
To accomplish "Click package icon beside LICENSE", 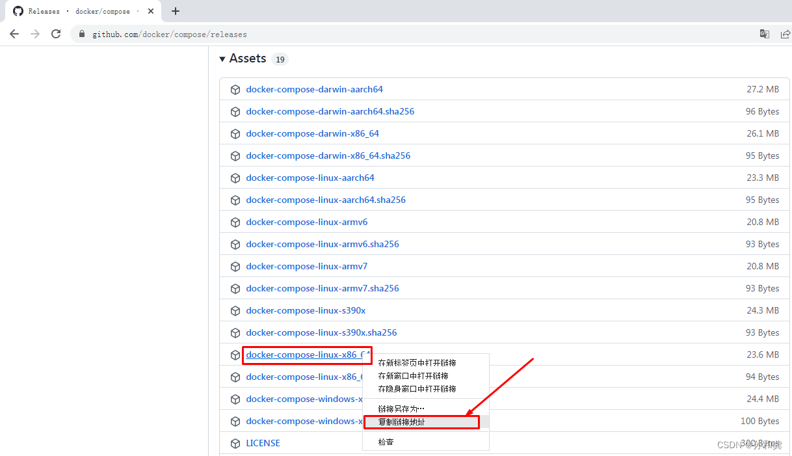I will [235, 443].
